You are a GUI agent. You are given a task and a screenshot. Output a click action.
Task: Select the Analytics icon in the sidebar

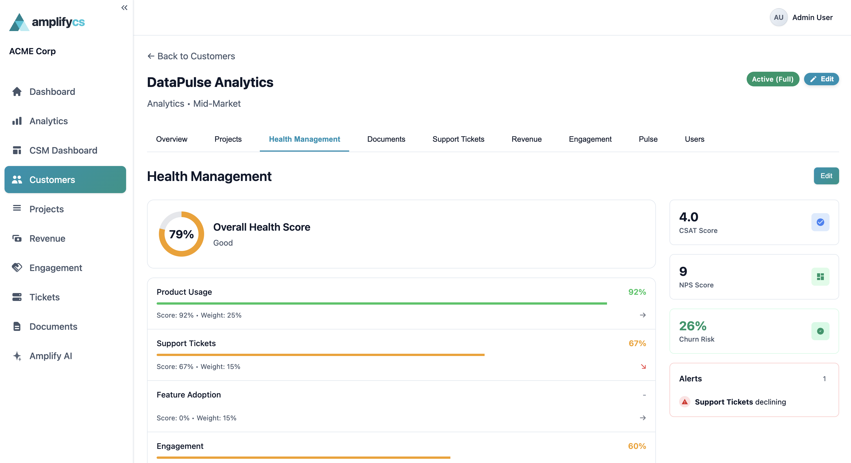pos(17,121)
